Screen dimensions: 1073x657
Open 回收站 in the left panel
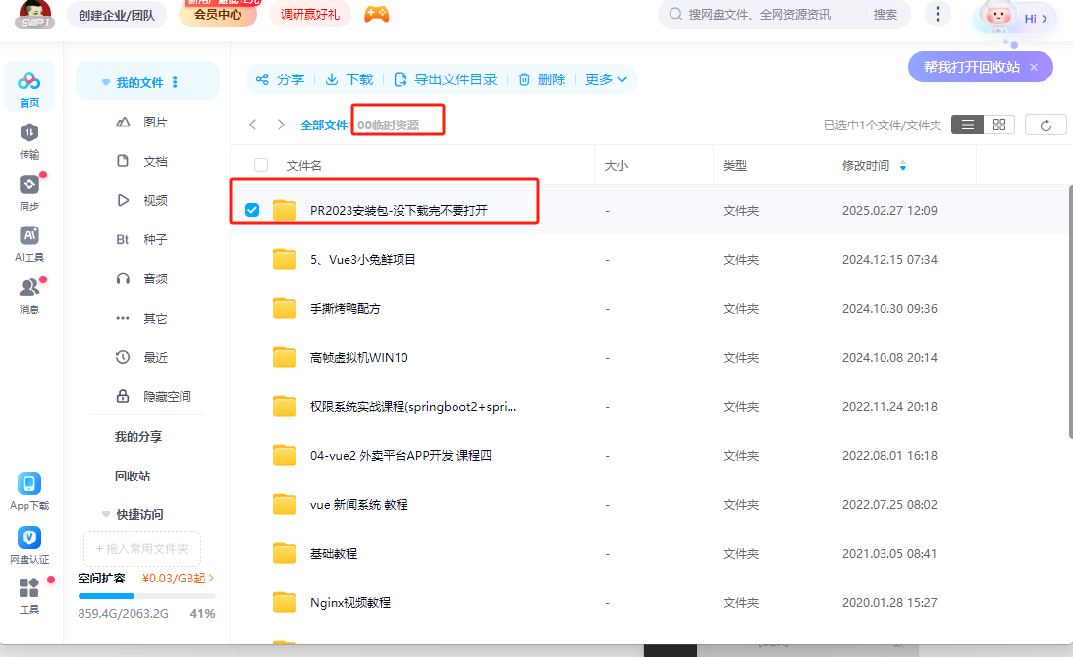pos(133,476)
